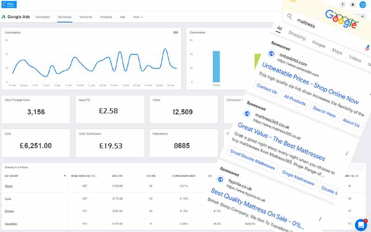
Task: Click the Search Here sitelink button
Action: (324, 111)
